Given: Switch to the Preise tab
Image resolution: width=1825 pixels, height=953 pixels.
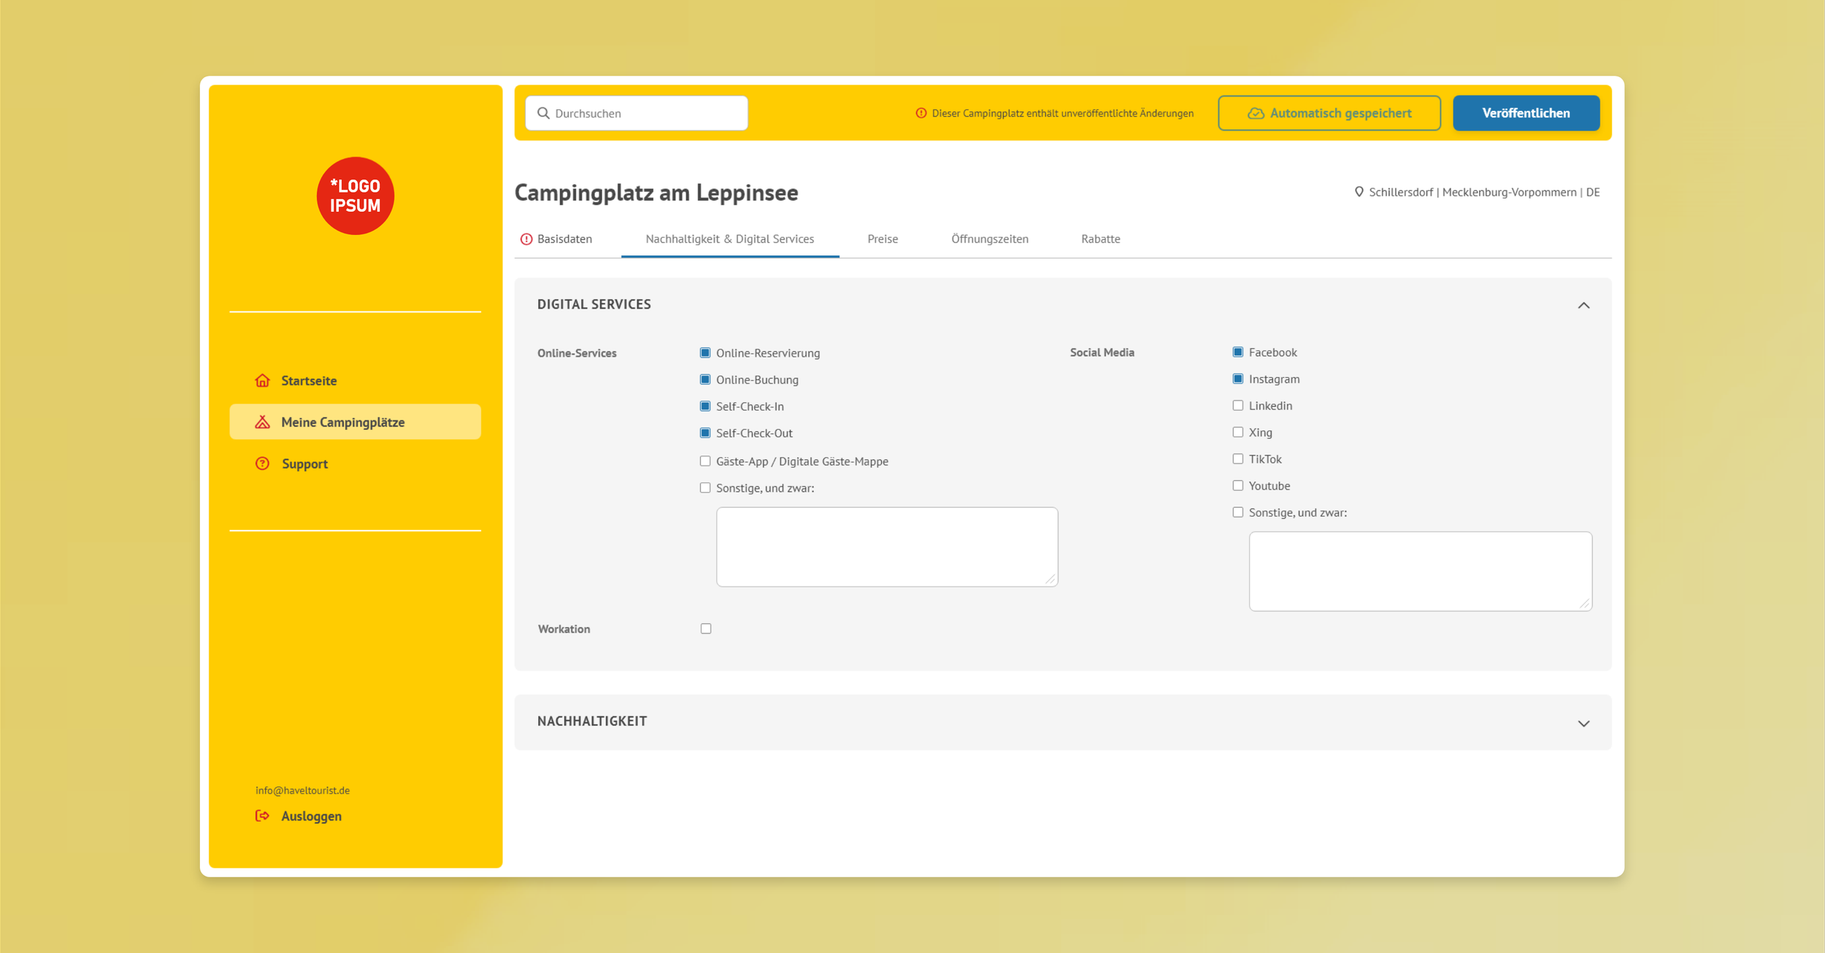Looking at the screenshot, I should coord(883,239).
